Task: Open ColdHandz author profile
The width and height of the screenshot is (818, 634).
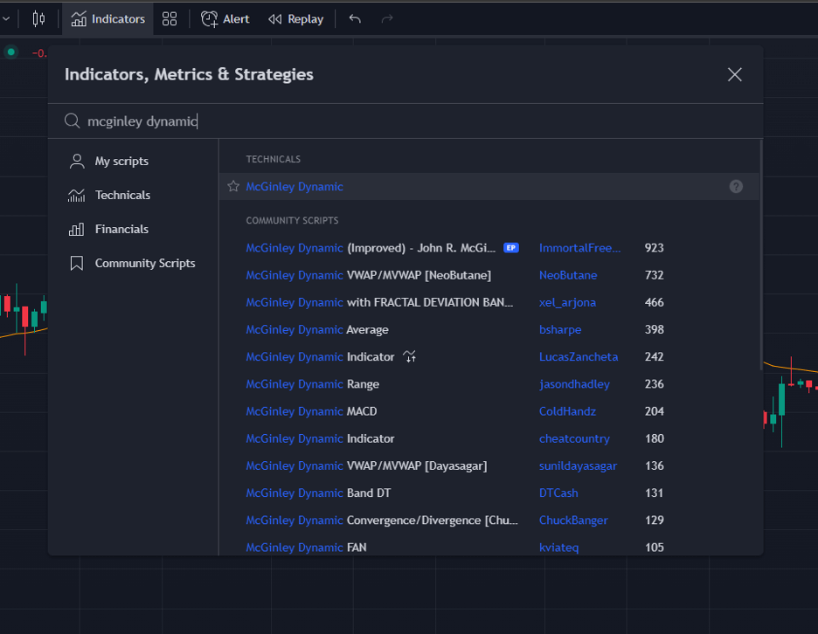Action: tap(567, 411)
